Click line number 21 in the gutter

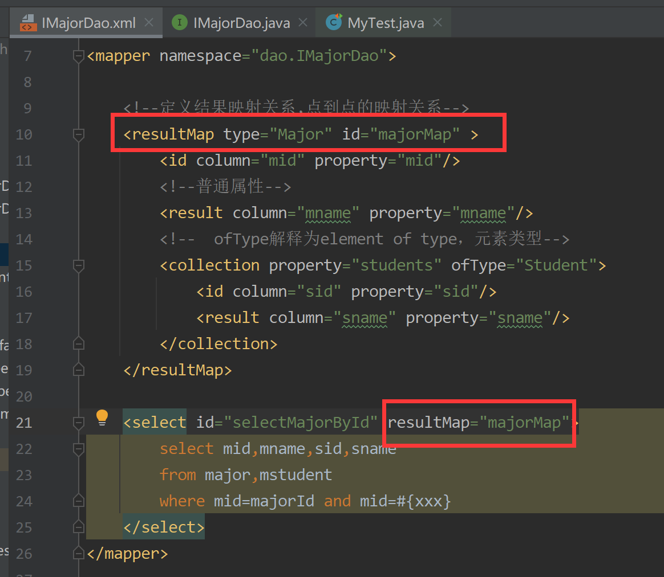click(x=24, y=423)
